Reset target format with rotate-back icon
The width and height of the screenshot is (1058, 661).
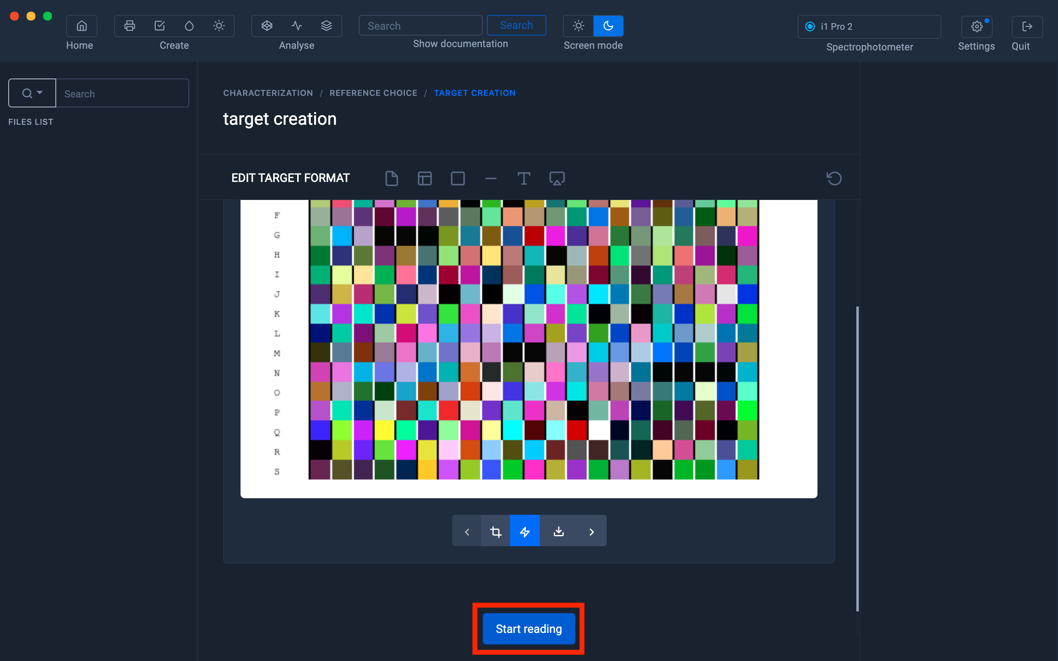pyautogui.click(x=834, y=178)
